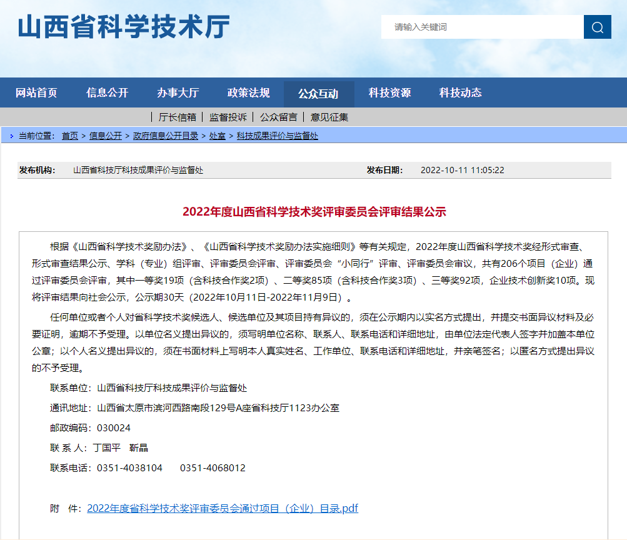Click the 山西省科学技术厅 site title logo

click(124, 27)
